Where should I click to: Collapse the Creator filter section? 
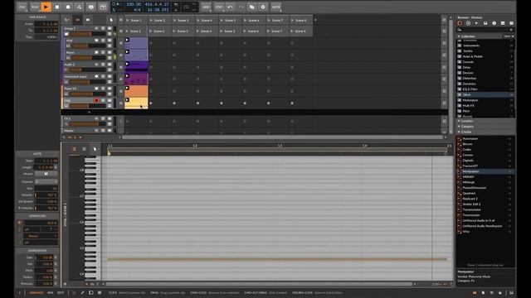459,132
